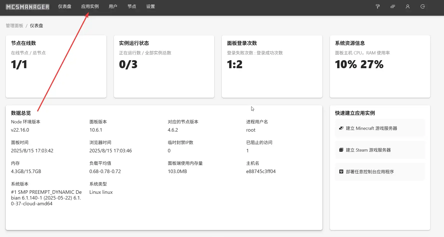Click the 主机名 label
This screenshot has height=237, width=444.
click(x=253, y=163)
